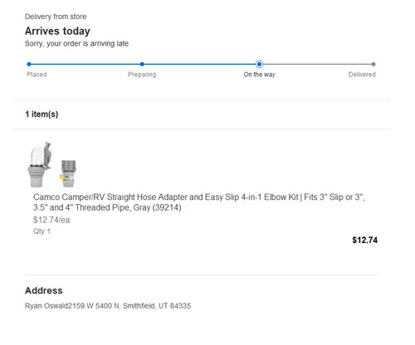The image size is (415, 345).
Task: Click the On the way progress marker
Action: (x=259, y=64)
